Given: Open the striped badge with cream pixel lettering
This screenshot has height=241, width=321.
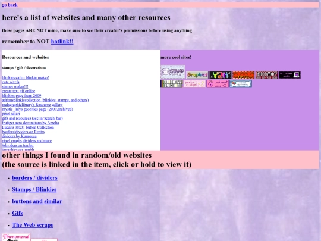Looking at the screenshot, I should 172,84.
